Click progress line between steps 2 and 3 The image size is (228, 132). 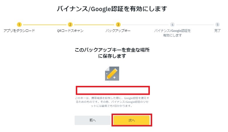(x=94, y=25)
